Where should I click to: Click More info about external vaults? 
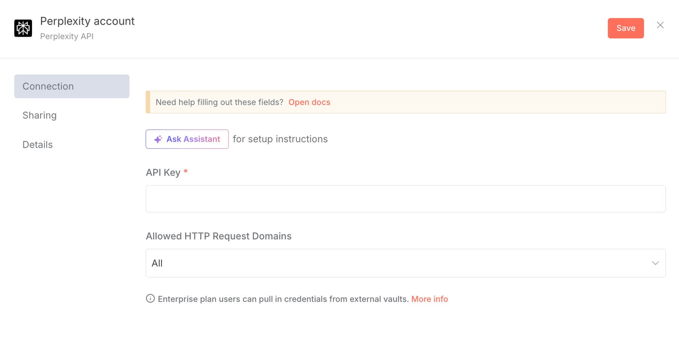click(429, 299)
